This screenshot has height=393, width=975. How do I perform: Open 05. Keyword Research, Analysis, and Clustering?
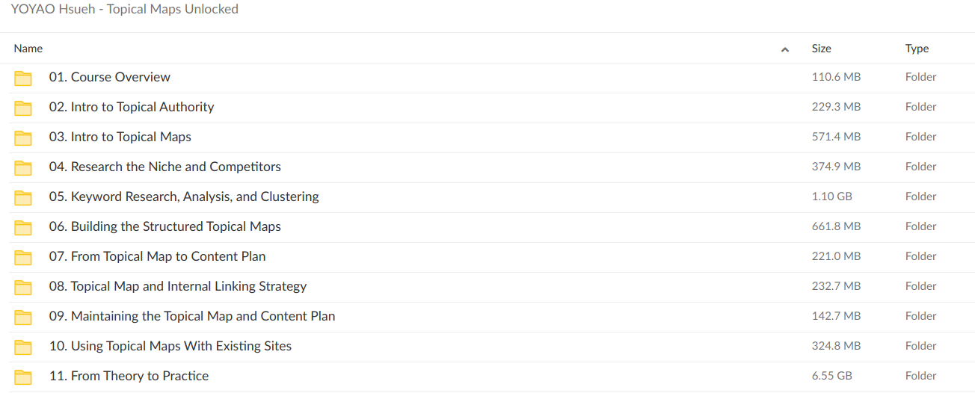point(184,196)
